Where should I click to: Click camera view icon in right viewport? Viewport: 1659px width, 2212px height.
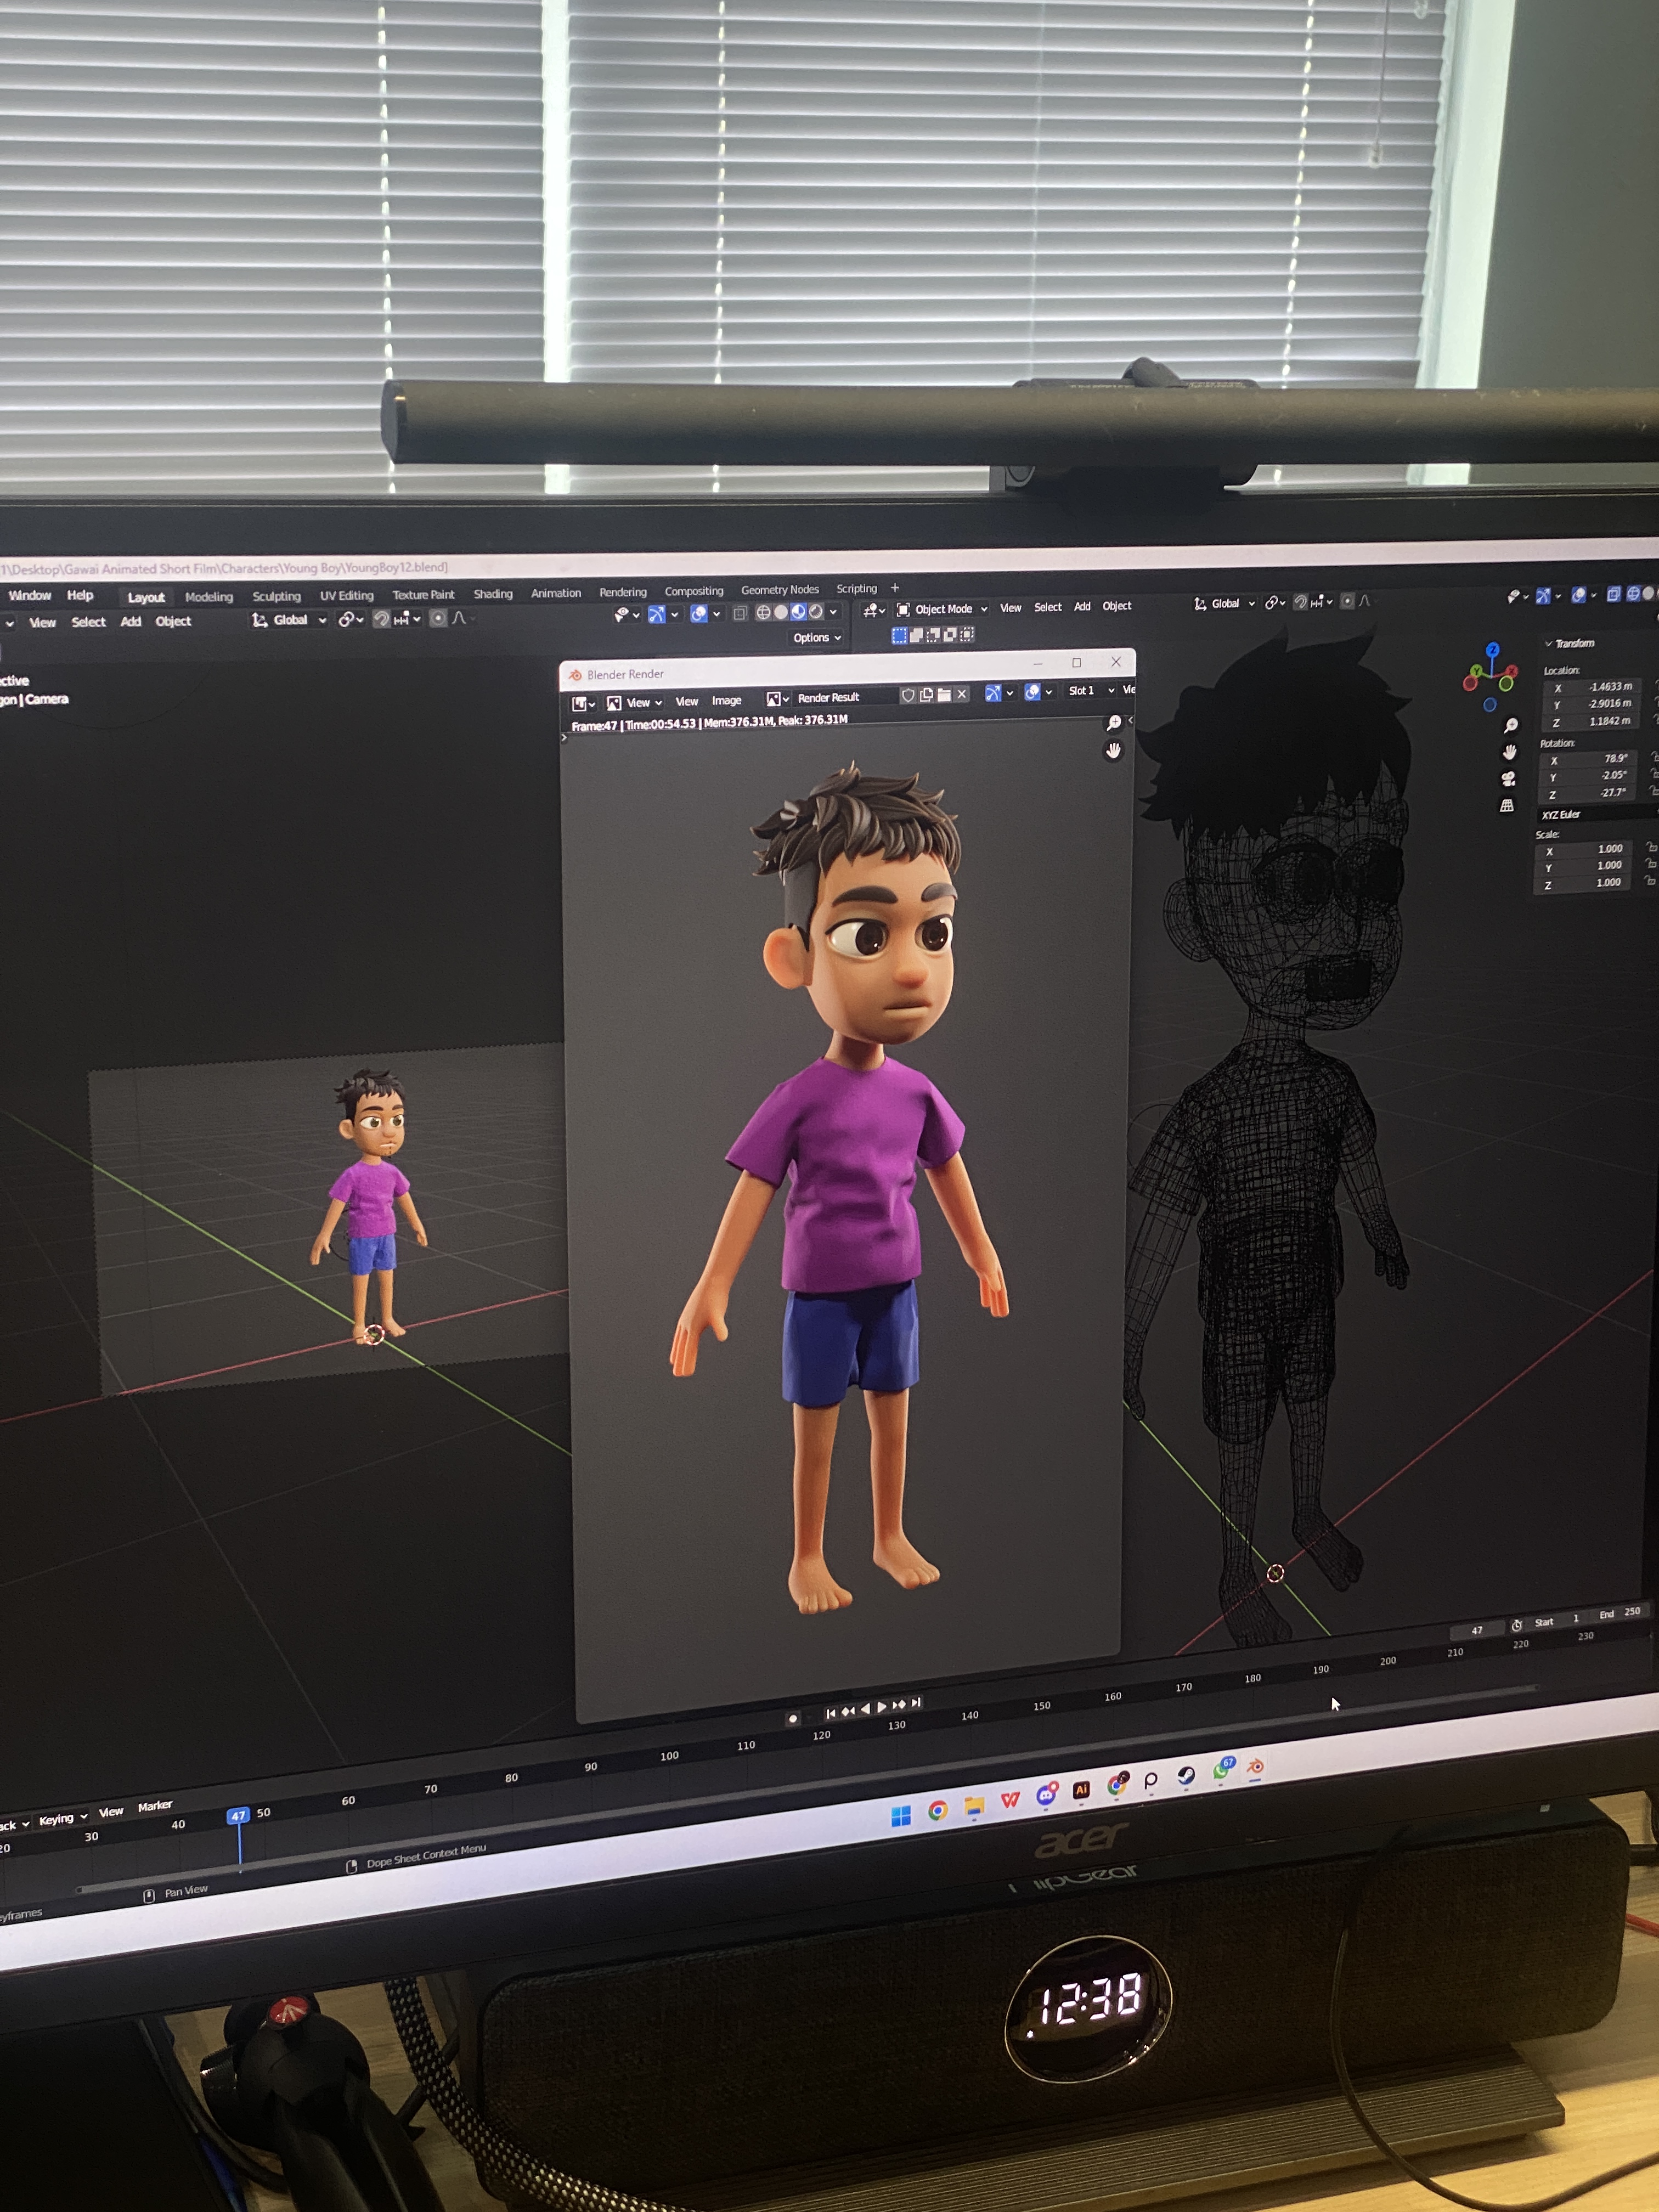click(x=1508, y=778)
